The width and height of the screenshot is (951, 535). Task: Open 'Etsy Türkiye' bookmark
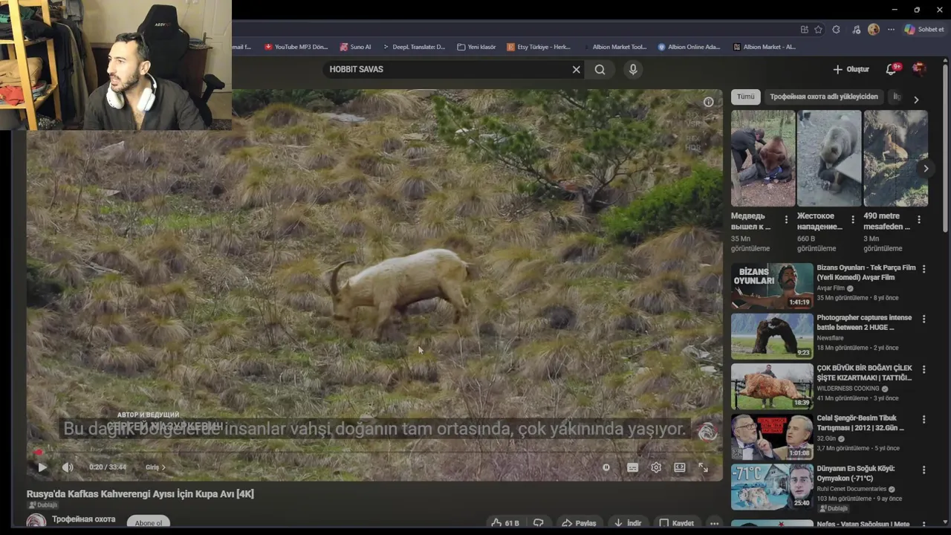click(539, 47)
